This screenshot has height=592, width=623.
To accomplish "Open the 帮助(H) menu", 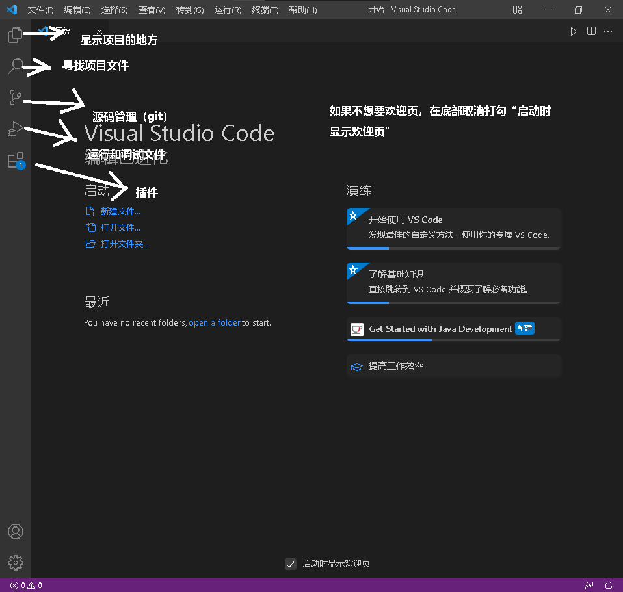I will [303, 10].
